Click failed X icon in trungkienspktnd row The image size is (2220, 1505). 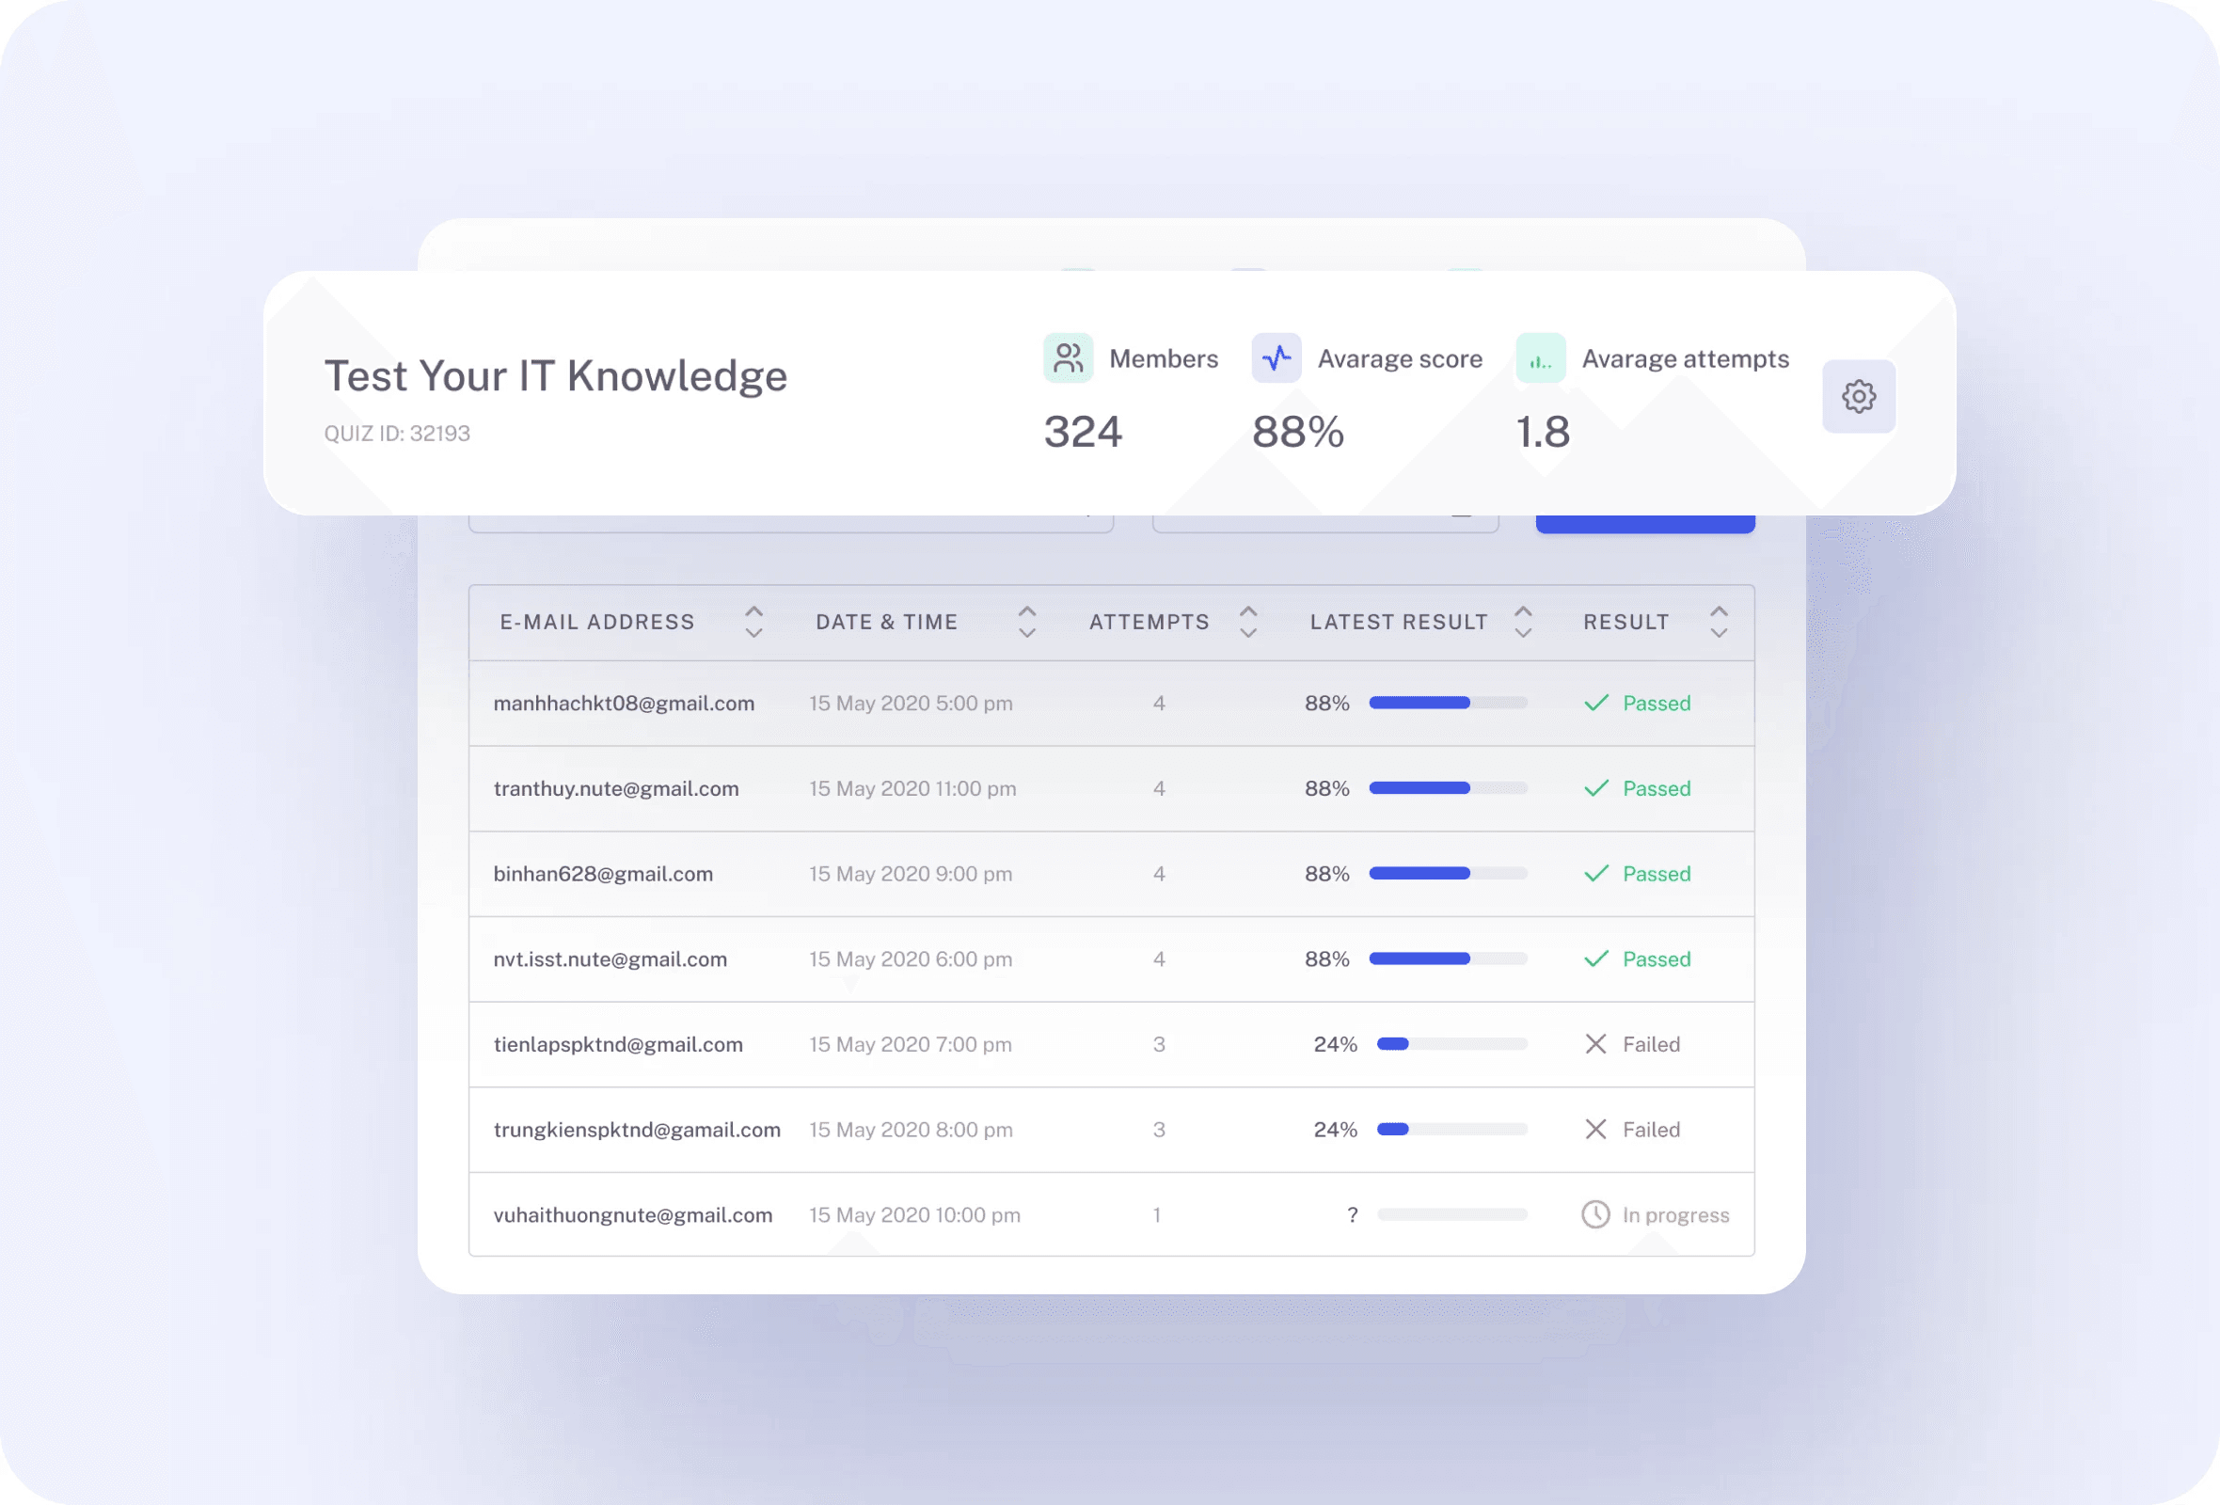tap(1595, 1129)
